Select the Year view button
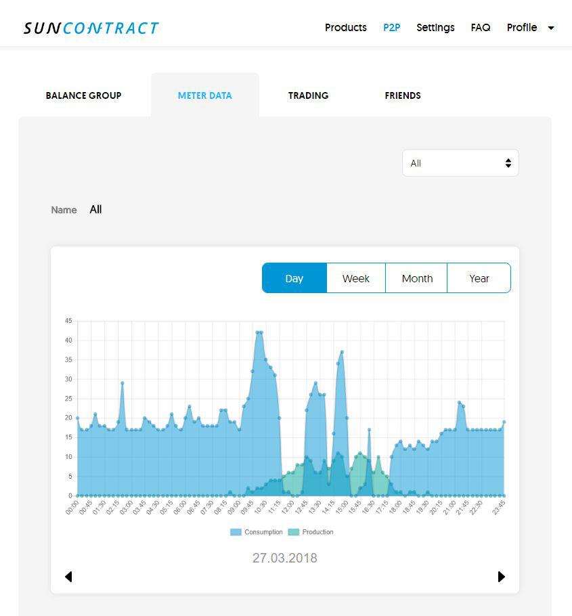 pyautogui.click(x=479, y=278)
